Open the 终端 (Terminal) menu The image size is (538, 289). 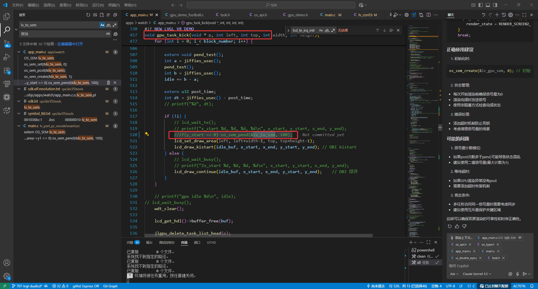coord(114,5)
